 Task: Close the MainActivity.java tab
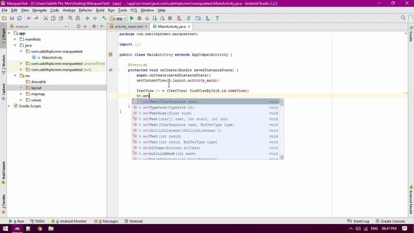coord(189,27)
